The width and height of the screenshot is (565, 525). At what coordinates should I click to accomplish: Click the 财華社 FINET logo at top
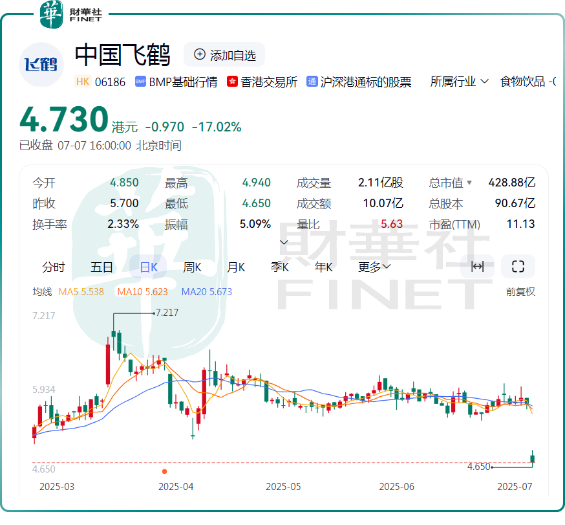coord(70,14)
